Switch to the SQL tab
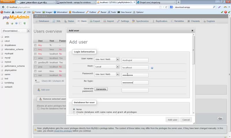Image resolution: width=231 pixels, height=138 pixels. (x=57, y=21)
